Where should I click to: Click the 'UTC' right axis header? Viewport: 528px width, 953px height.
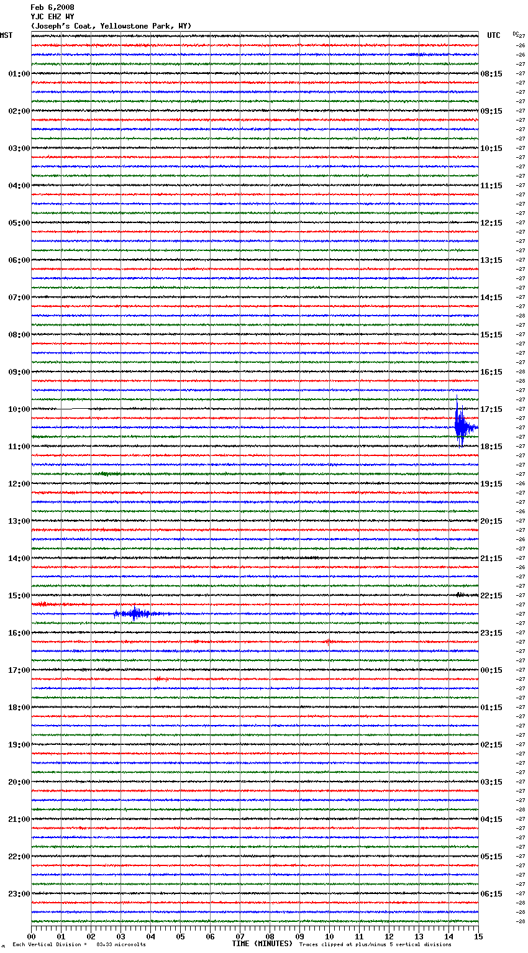(494, 35)
